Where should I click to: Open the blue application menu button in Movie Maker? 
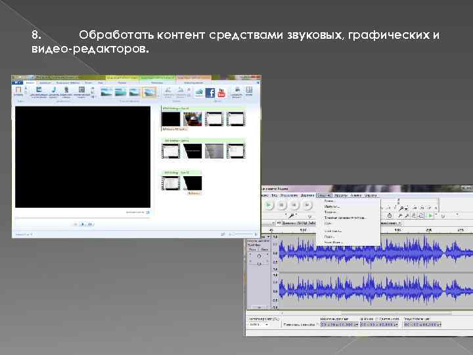[x=17, y=82]
